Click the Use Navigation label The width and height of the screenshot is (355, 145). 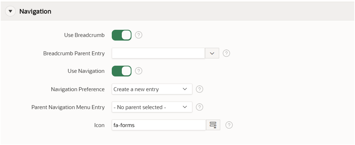[x=86, y=71]
